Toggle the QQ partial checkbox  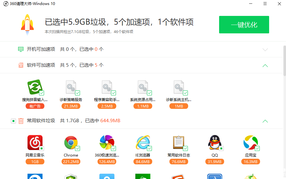pos(221,148)
